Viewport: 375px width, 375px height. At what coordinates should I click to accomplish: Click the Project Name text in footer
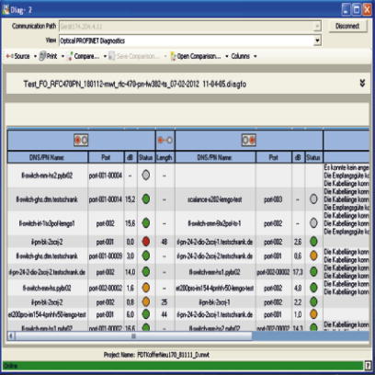click(x=156, y=355)
